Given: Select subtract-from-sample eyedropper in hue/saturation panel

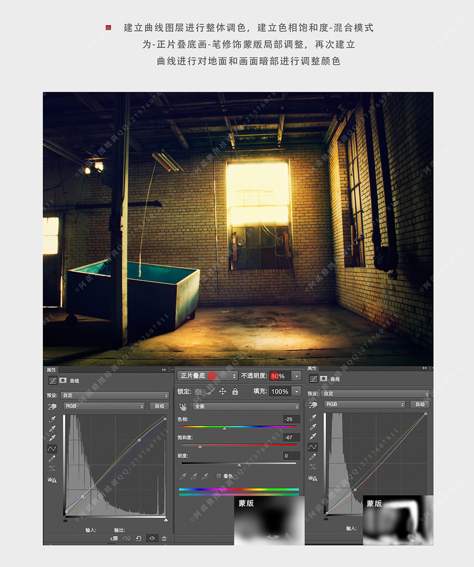Looking at the screenshot, I should pyautogui.click(x=205, y=476).
